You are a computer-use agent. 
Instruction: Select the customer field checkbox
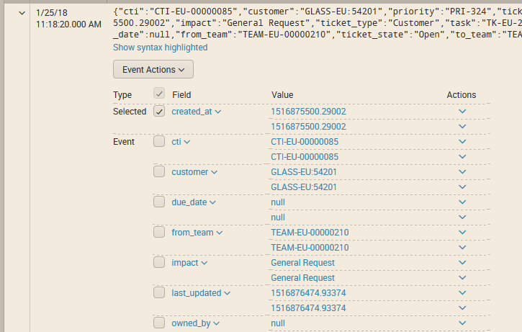[160, 172]
